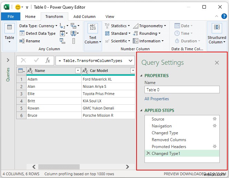The height and width of the screenshot is (178, 229).
Task: Expand the Queries pane
Action: [x=8, y=60]
